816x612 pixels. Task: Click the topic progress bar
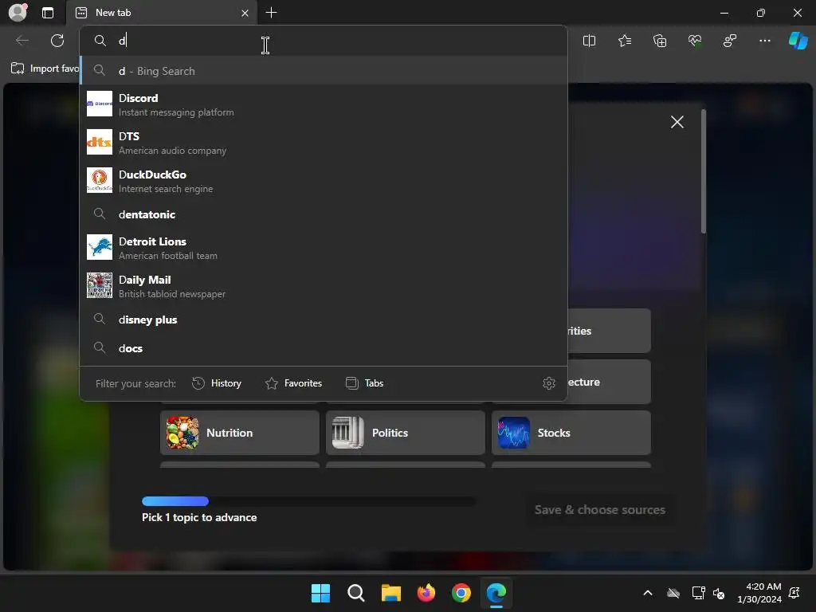click(308, 501)
